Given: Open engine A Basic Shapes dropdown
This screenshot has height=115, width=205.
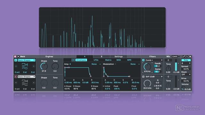Looking at the screenshot, I should (x=26, y=60).
